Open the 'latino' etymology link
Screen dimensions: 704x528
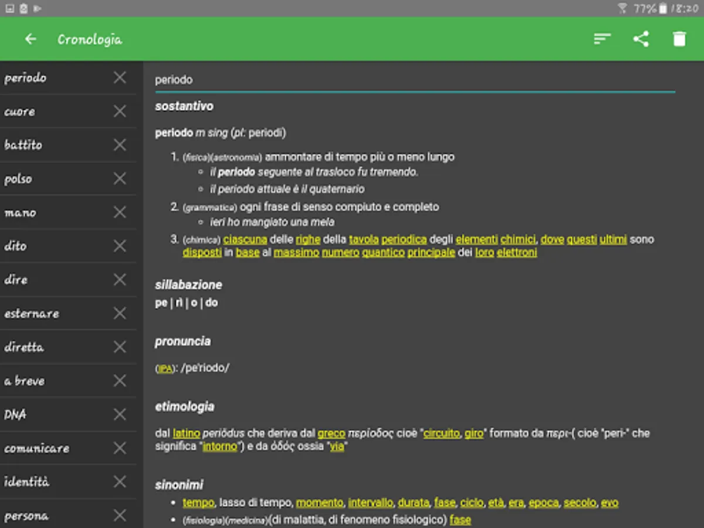click(187, 433)
